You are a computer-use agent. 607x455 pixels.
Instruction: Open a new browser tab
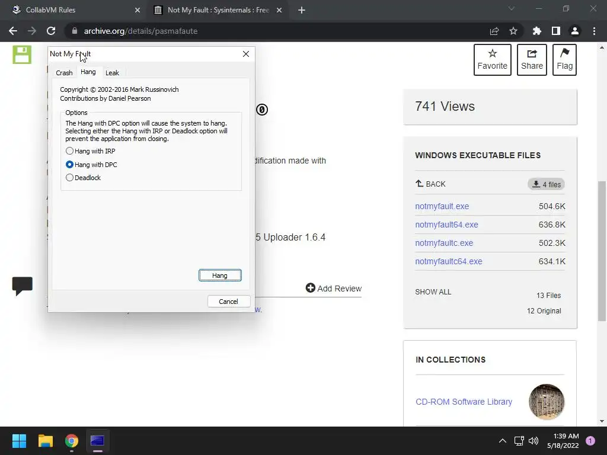pos(302,10)
